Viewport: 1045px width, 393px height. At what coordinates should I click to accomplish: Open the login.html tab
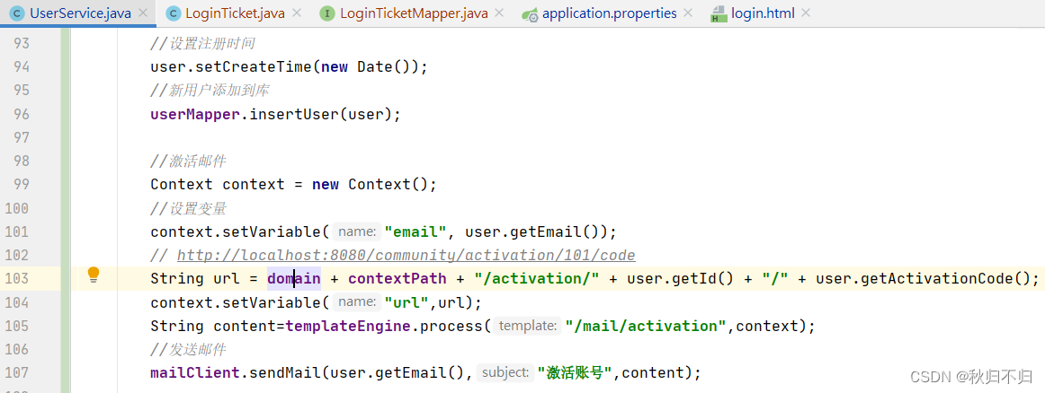(x=763, y=13)
